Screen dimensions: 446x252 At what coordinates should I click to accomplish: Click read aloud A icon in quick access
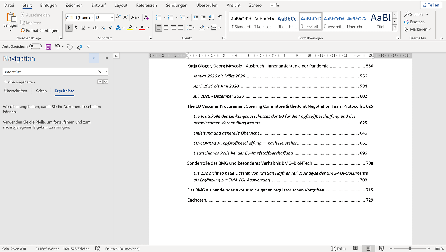[x=79, y=46]
